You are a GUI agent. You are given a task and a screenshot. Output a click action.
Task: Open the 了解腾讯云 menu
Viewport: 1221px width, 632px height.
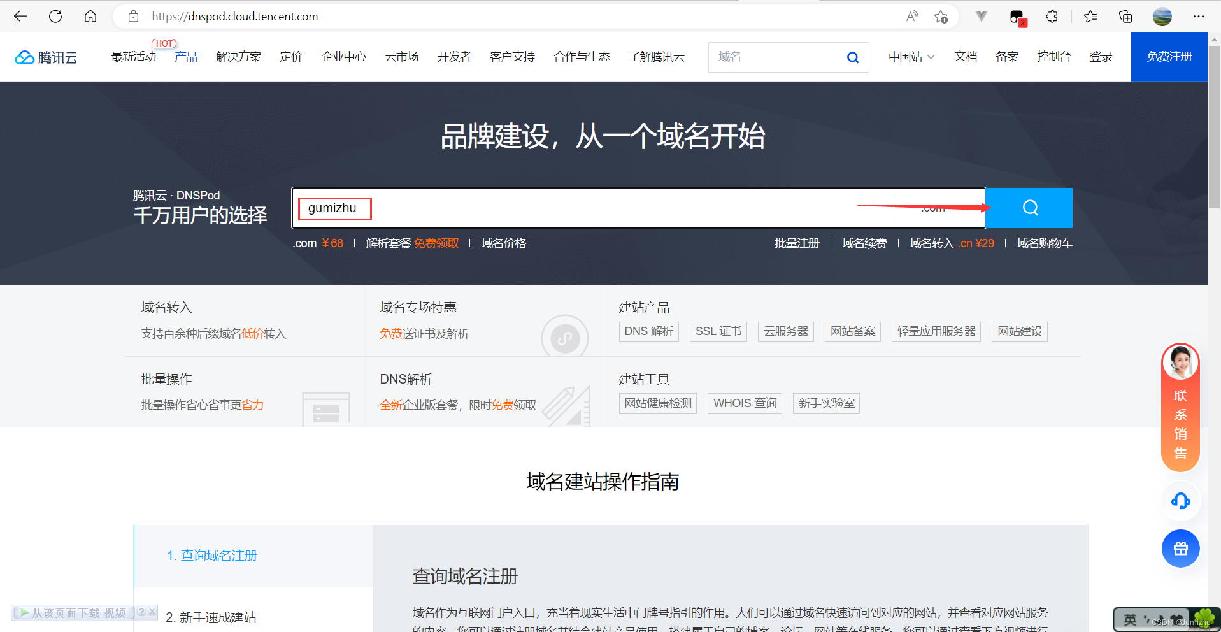[x=657, y=57]
